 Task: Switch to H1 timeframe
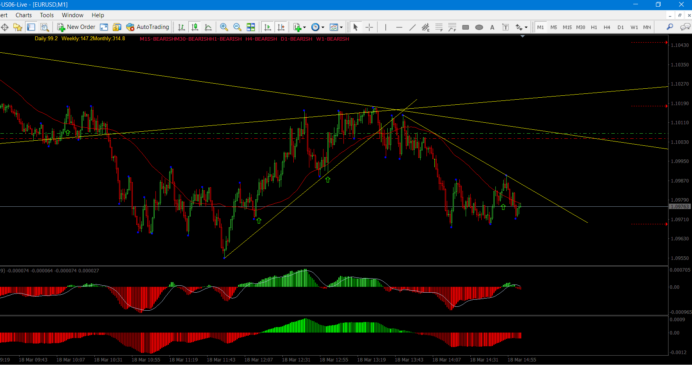click(594, 27)
